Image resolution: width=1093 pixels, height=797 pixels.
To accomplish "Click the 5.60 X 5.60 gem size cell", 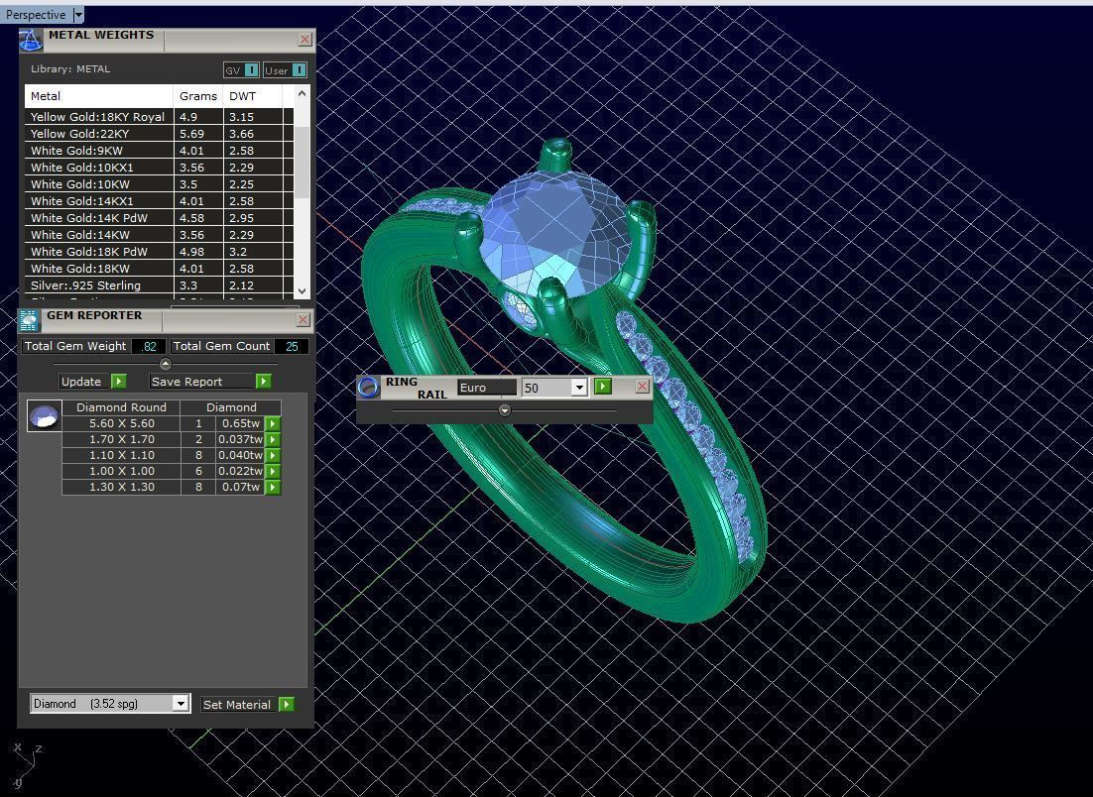I will [121, 423].
